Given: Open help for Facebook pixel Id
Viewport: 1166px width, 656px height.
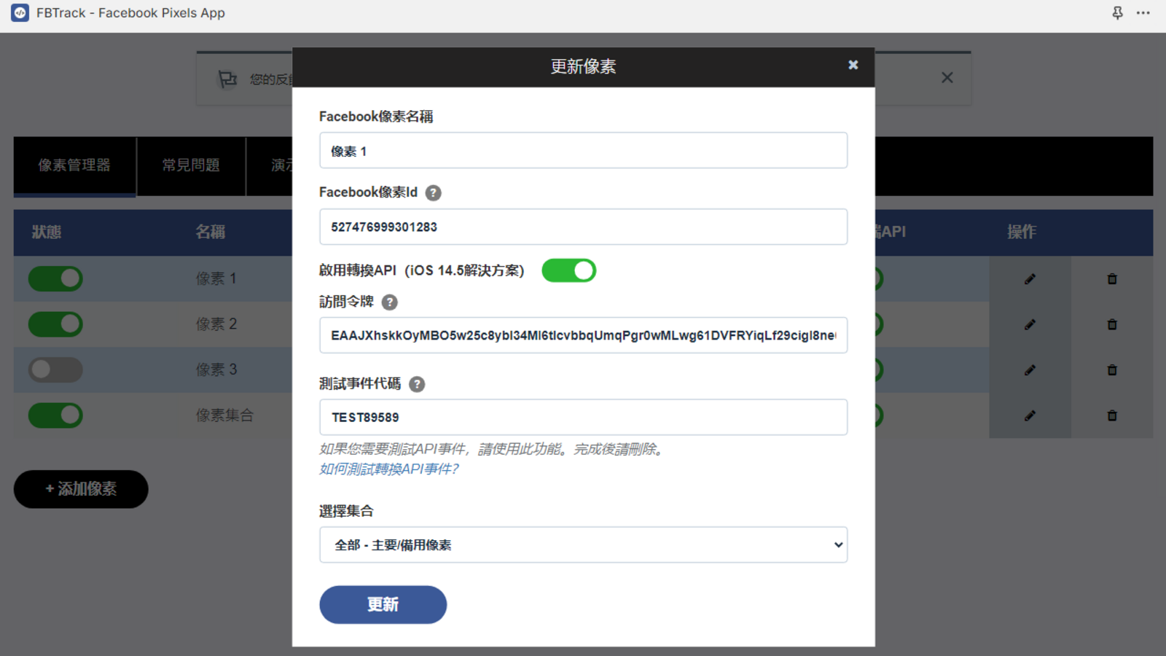Looking at the screenshot, I should [x=433, y=193].
